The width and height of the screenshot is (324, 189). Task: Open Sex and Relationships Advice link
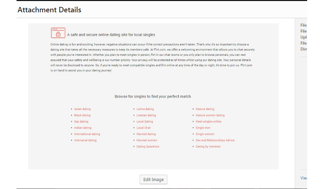click(x=215, y=140)
